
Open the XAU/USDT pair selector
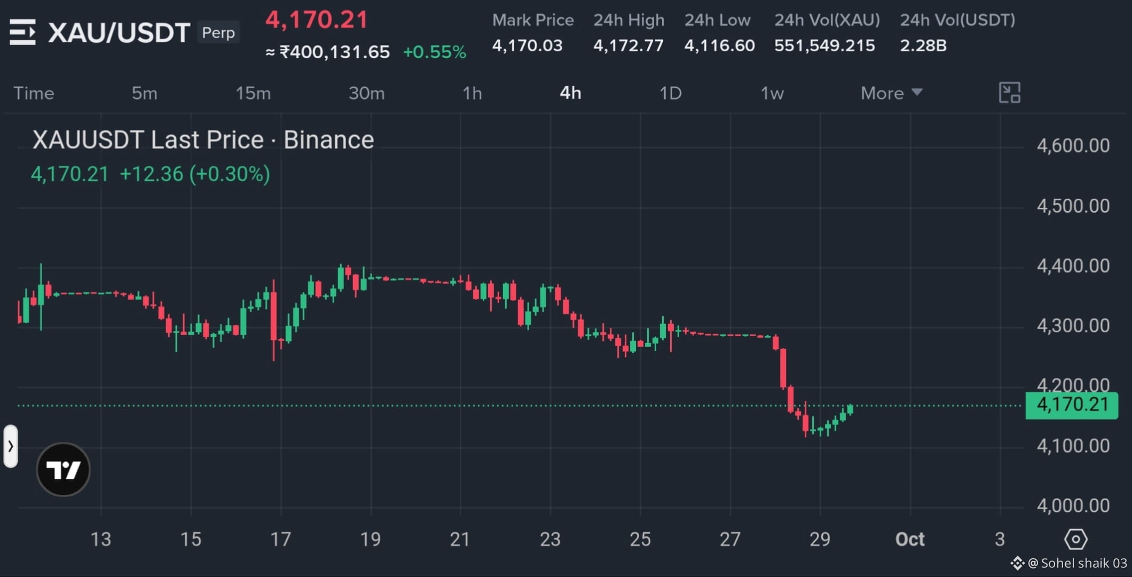click(x=119, y=33)
